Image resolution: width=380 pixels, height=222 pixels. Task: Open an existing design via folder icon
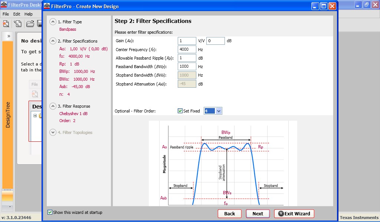(30, 23)
